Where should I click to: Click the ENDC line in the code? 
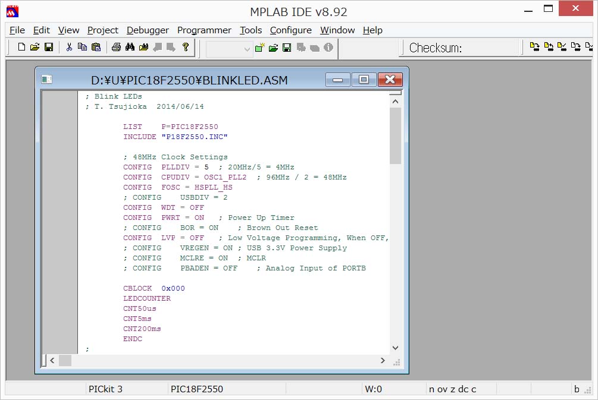click(x=133, y=339)
